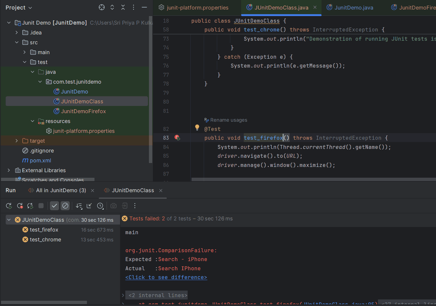Collapse the resources folder
Screen dimensions: 436x306
click(32, 121)
